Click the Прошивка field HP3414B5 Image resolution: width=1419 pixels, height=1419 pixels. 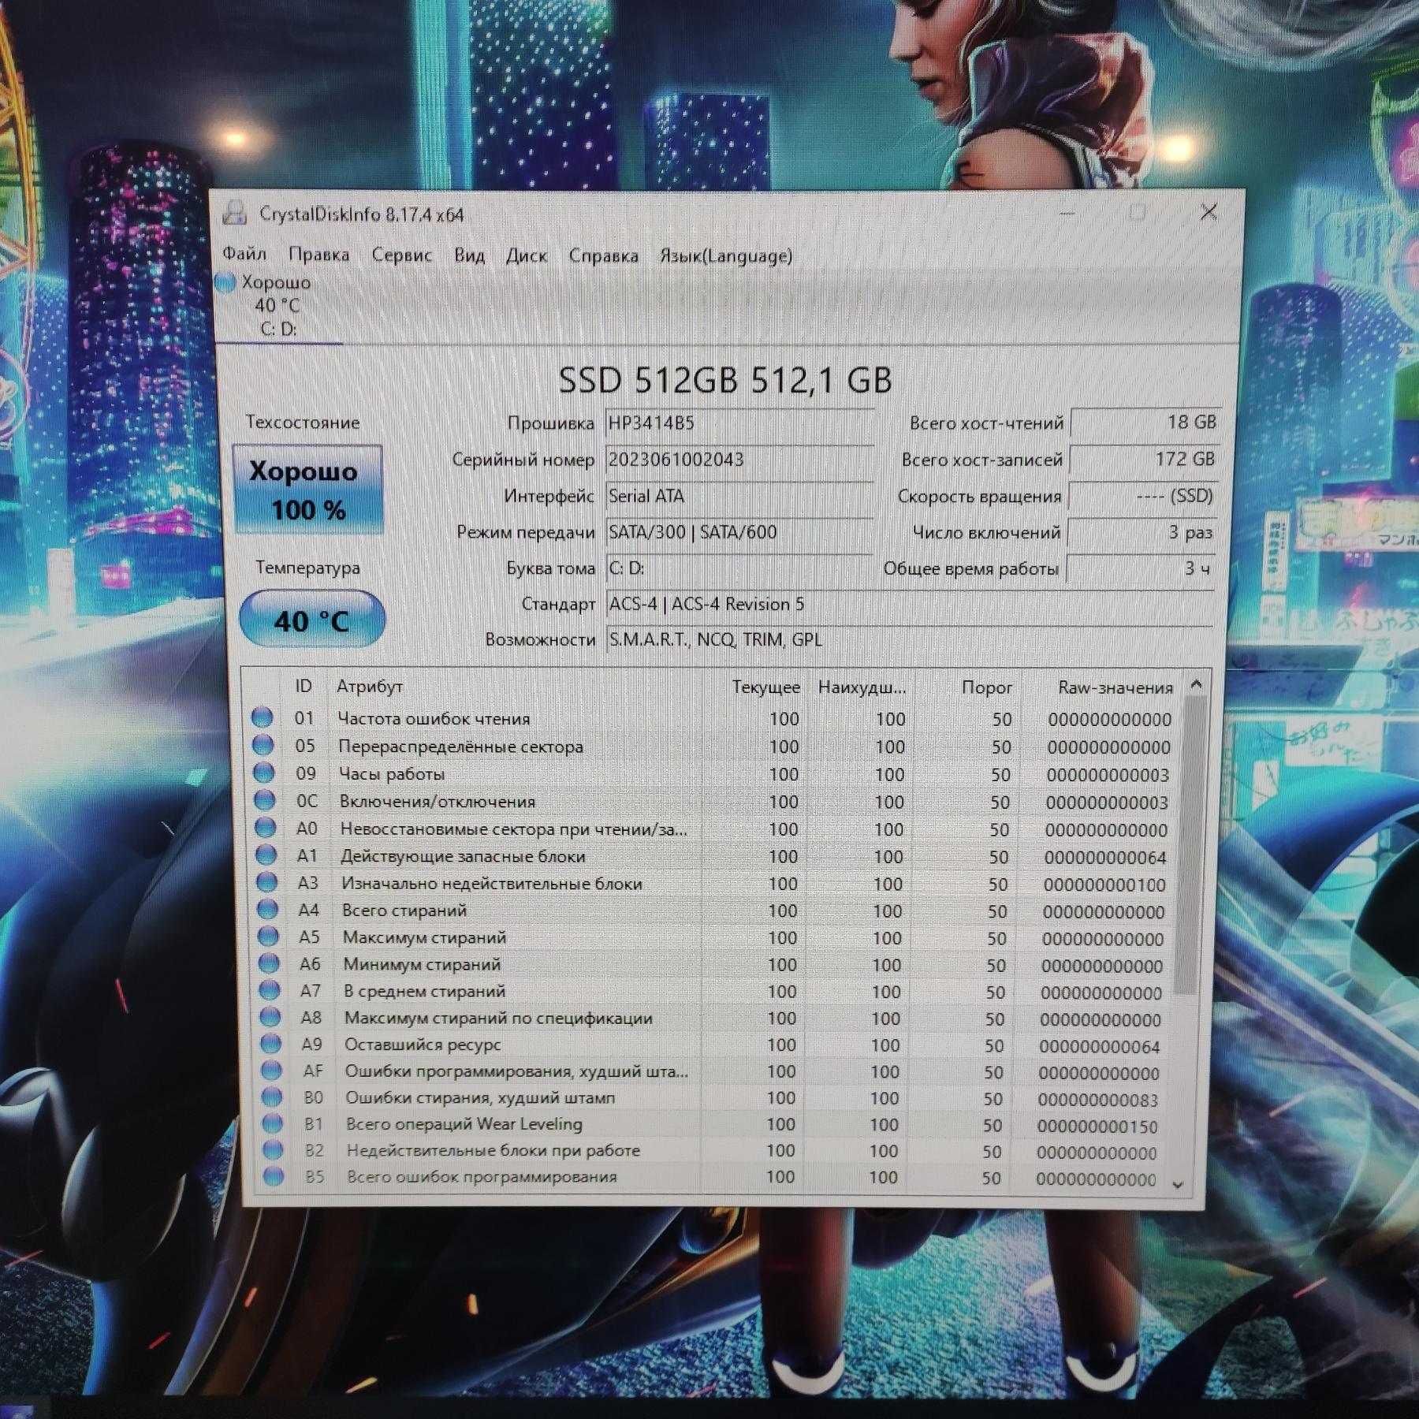click(x=739, y=423)
